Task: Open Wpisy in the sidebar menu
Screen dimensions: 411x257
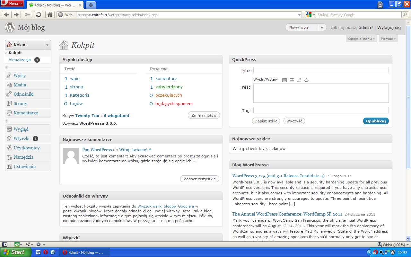Action: click(20, 75)
